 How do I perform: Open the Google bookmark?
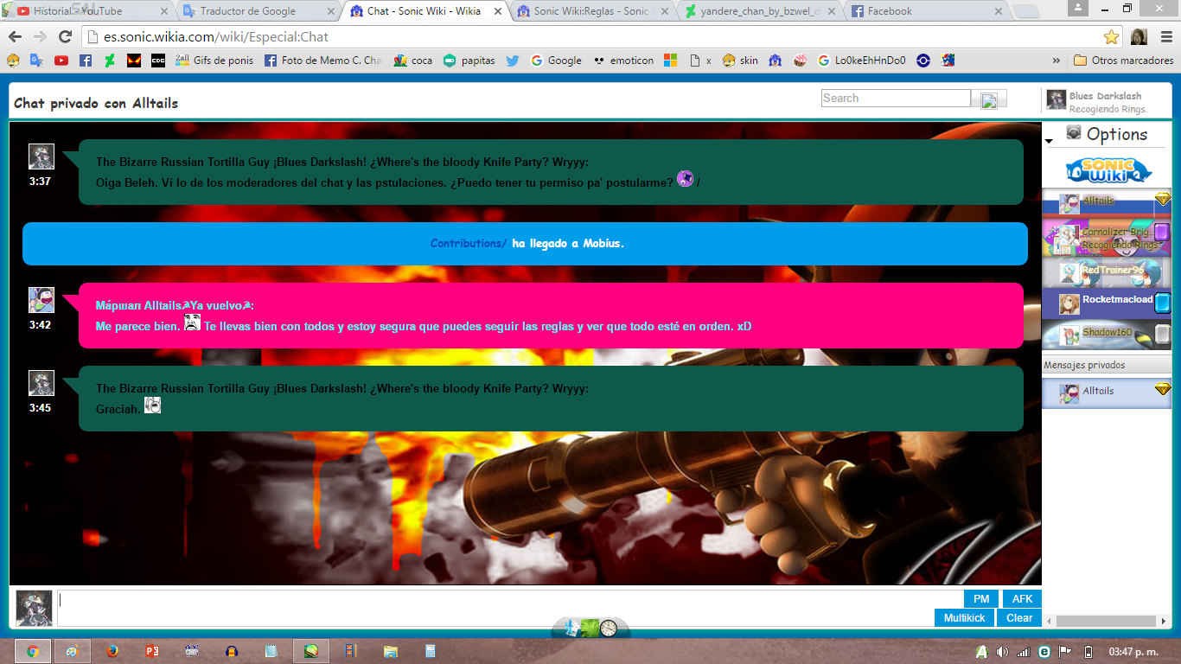point(556,61)
